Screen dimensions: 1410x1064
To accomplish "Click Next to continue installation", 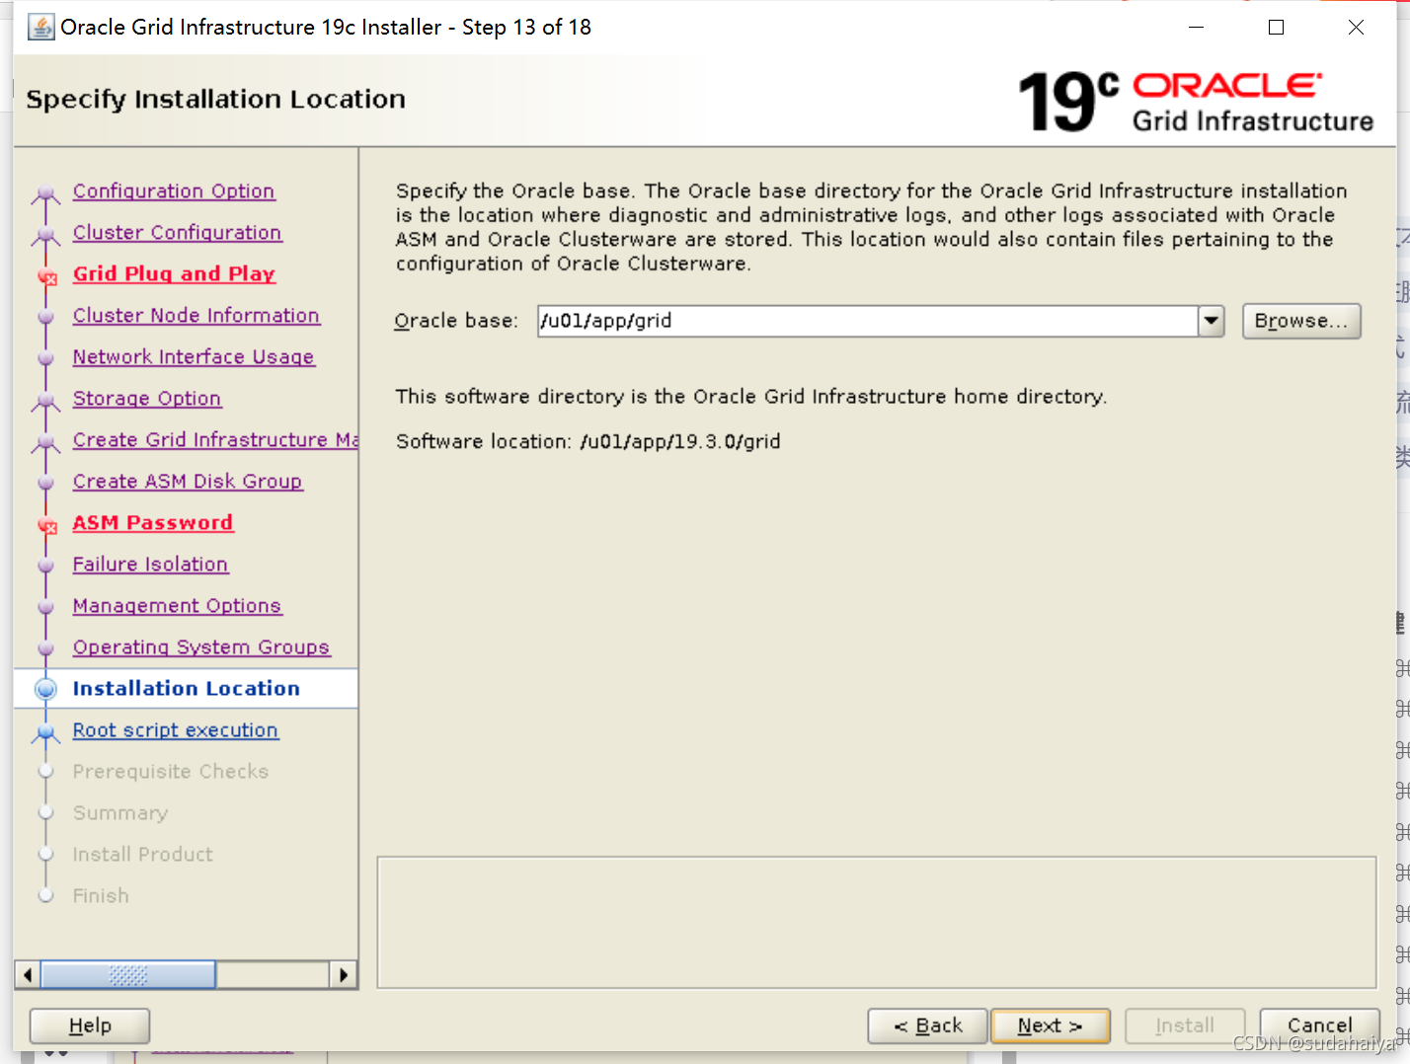I will point(1051,1026).
